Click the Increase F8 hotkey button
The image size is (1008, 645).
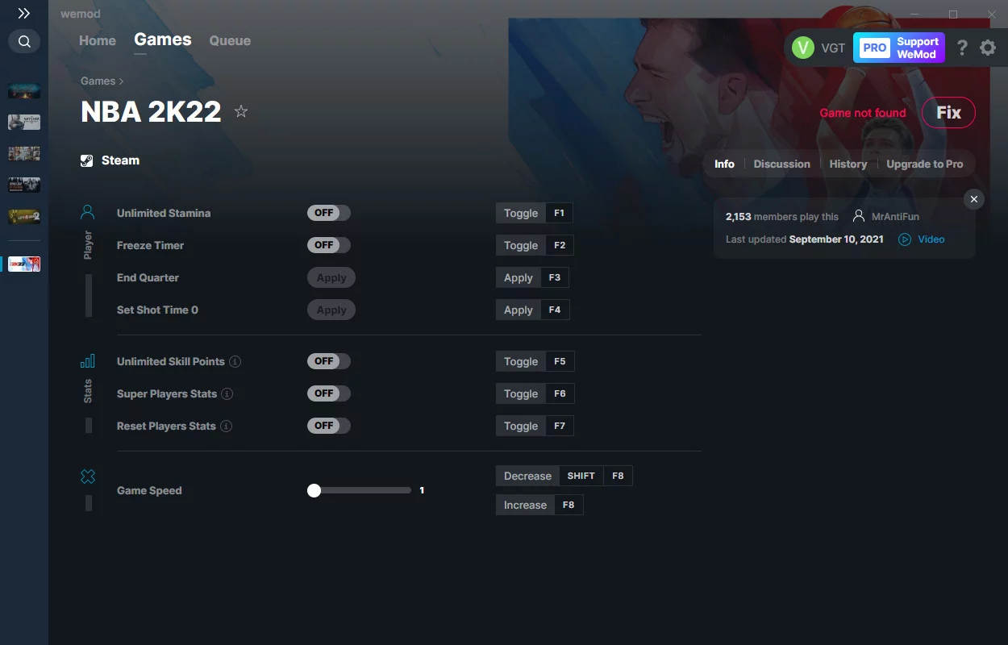tap(539, 505)
